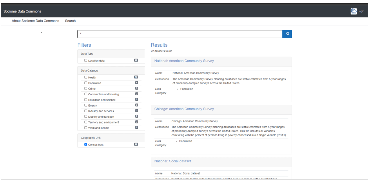Toggle the Construction and housing filter
370x182 pixels.
point(86,94)
